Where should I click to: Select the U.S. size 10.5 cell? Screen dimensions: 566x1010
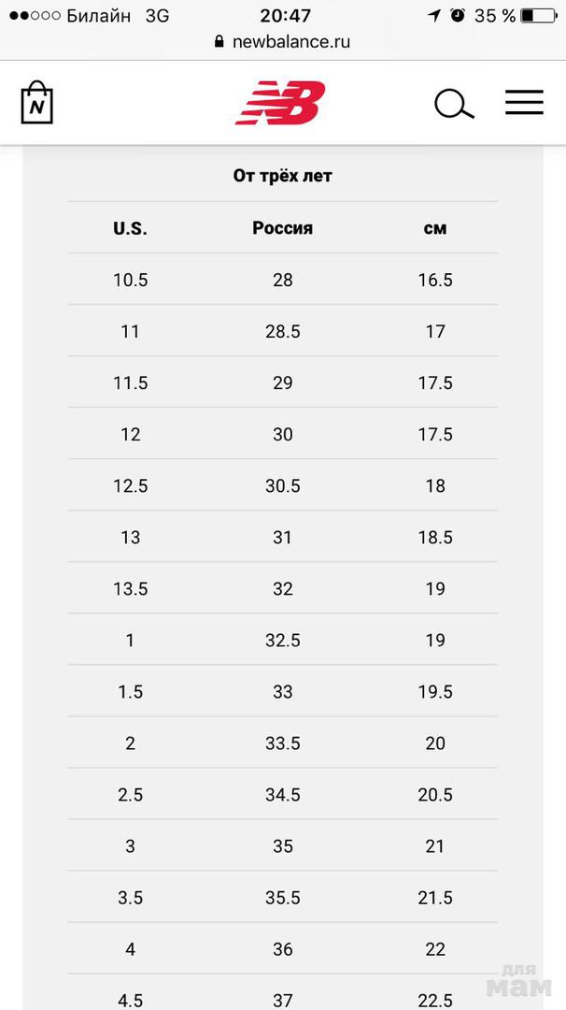click(x=130, y=280)
